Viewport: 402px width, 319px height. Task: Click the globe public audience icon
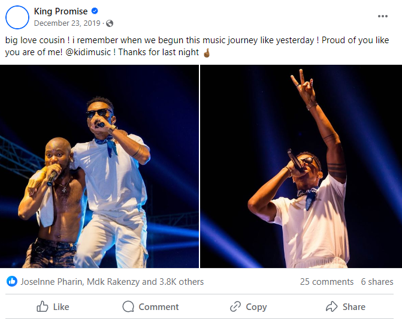tap(109, 23)
